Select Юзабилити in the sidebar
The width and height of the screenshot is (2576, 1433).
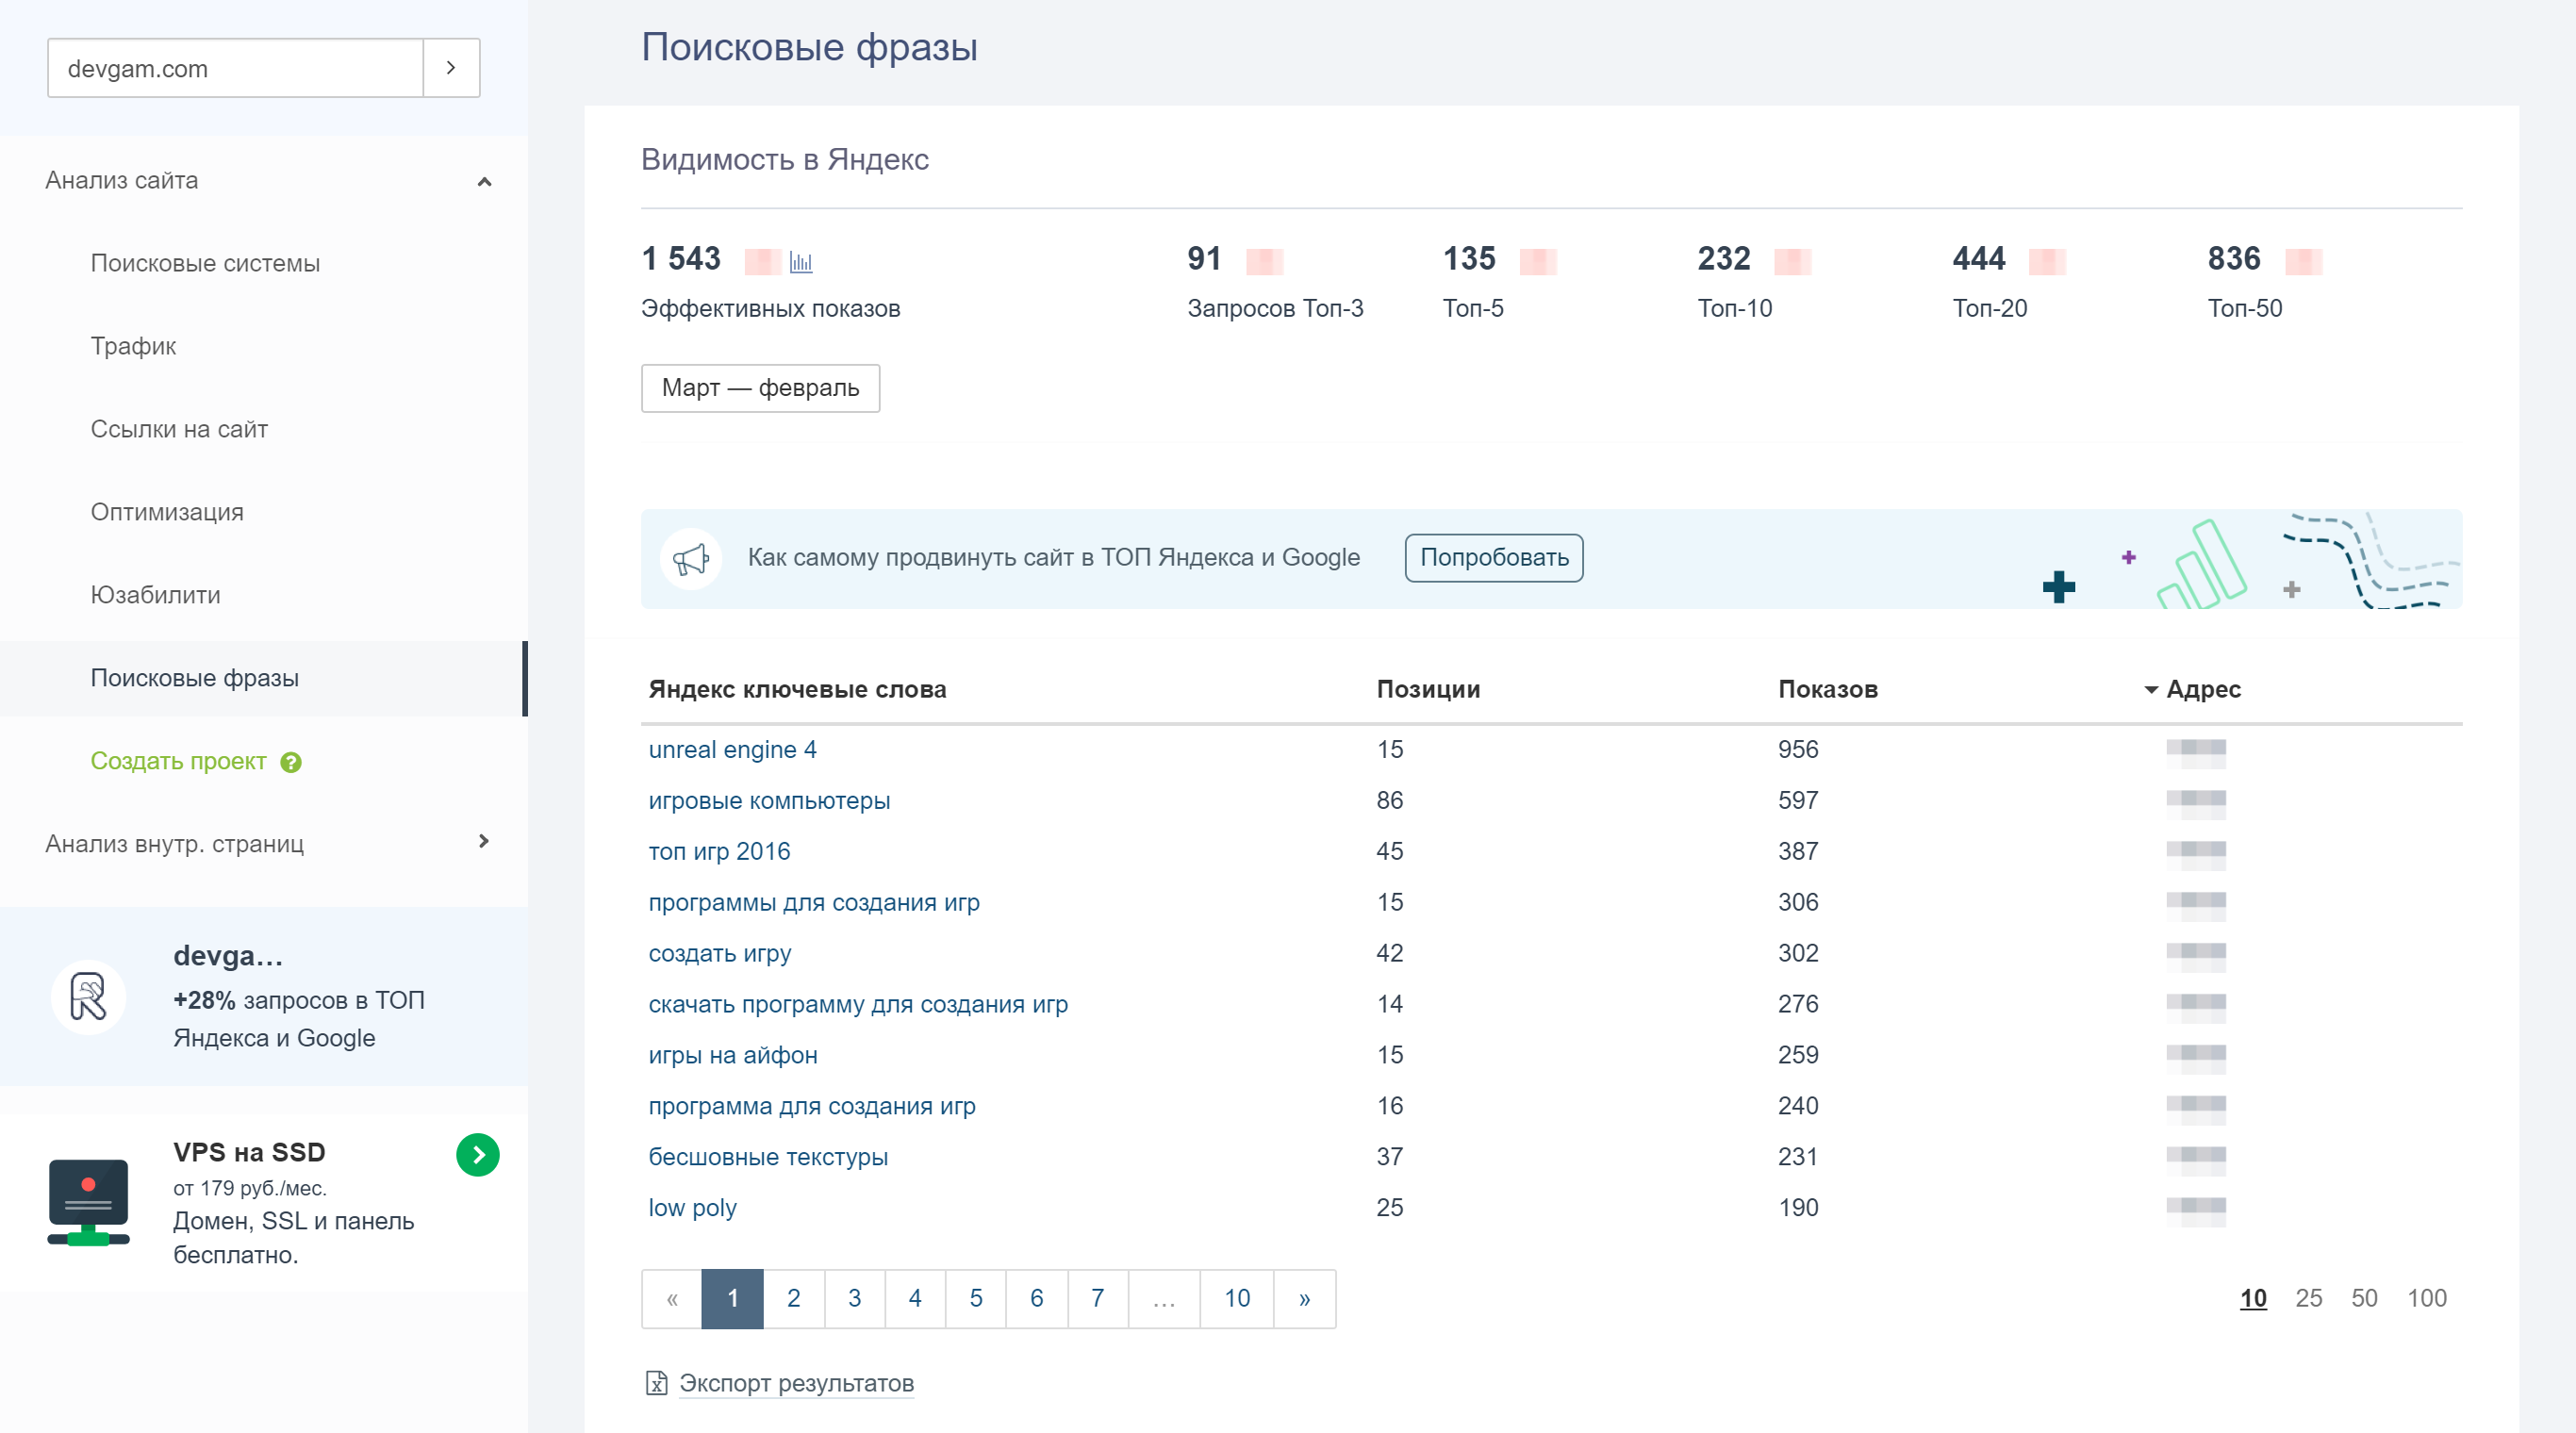pos(155,595)
